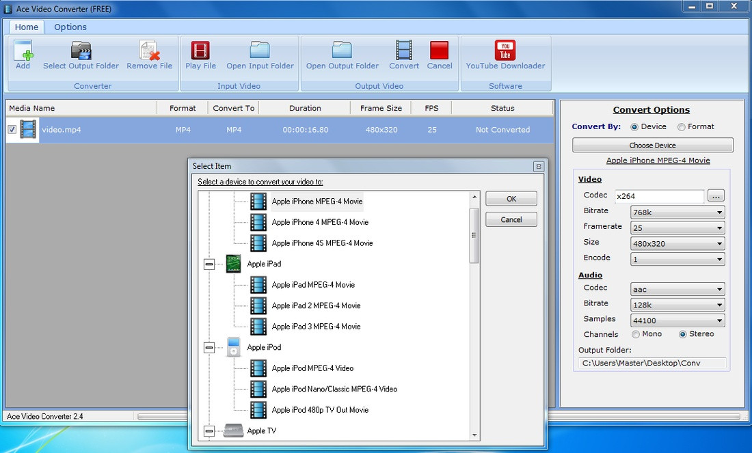
Task: Open the audio Codec aac dropdown
Action: coord(677,289)
